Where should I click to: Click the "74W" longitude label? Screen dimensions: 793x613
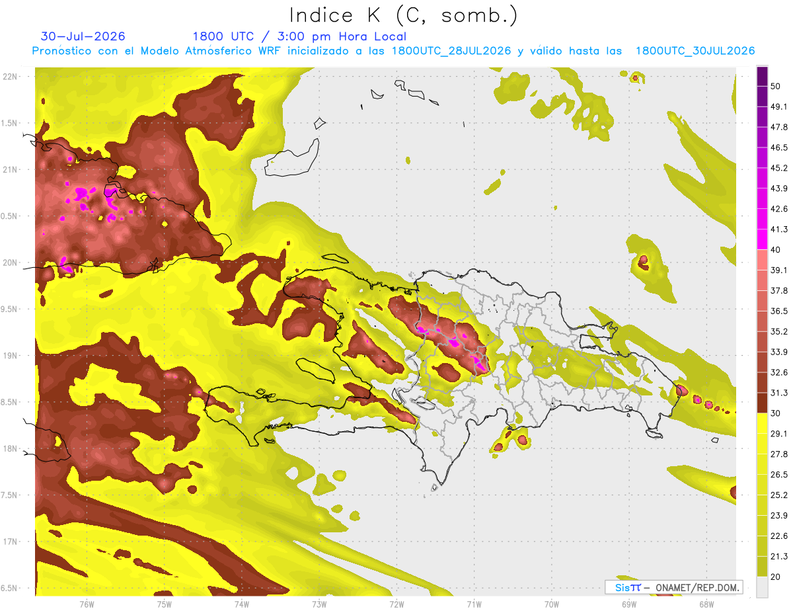pyautogui.click(x=242, y=604)
